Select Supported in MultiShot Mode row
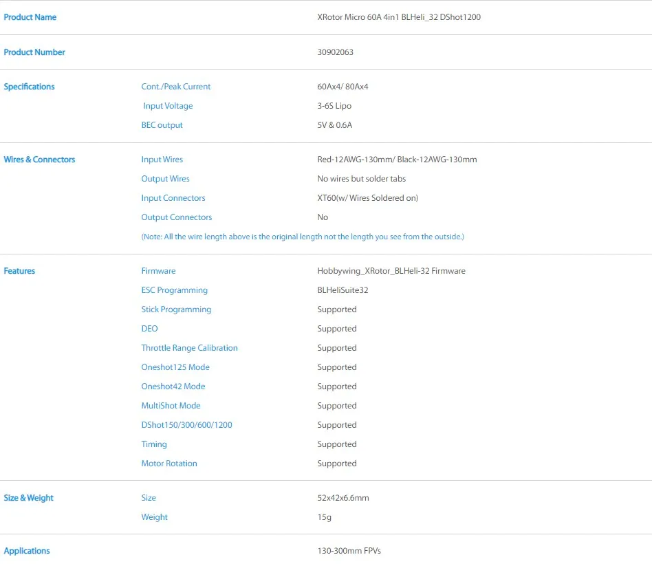Viewport: 652px width, 566px height. (x=337, y=406)
